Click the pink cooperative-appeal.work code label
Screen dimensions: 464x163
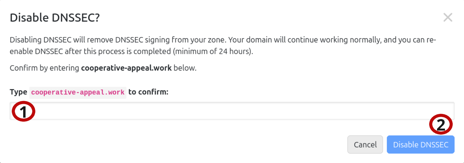coord(78,92)
